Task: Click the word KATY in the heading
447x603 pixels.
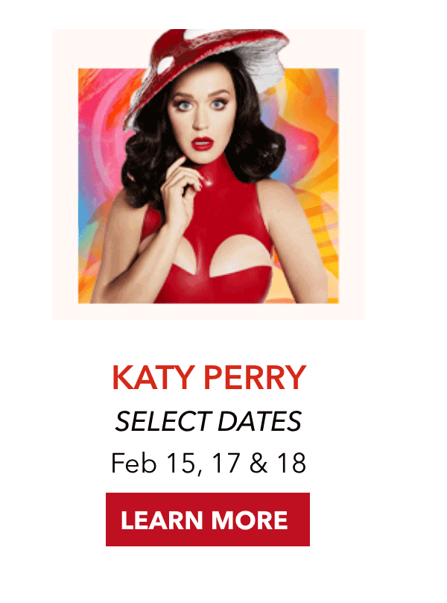Action: 153,378
